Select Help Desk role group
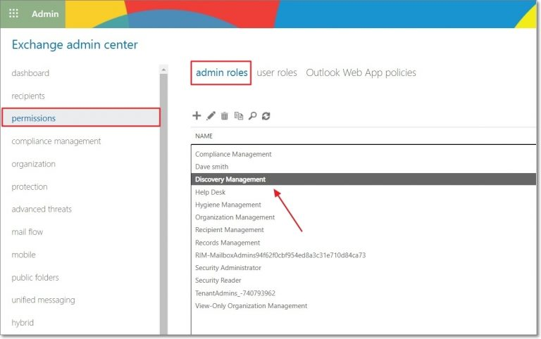The image size is (541, 339). (x=363, y=192)
